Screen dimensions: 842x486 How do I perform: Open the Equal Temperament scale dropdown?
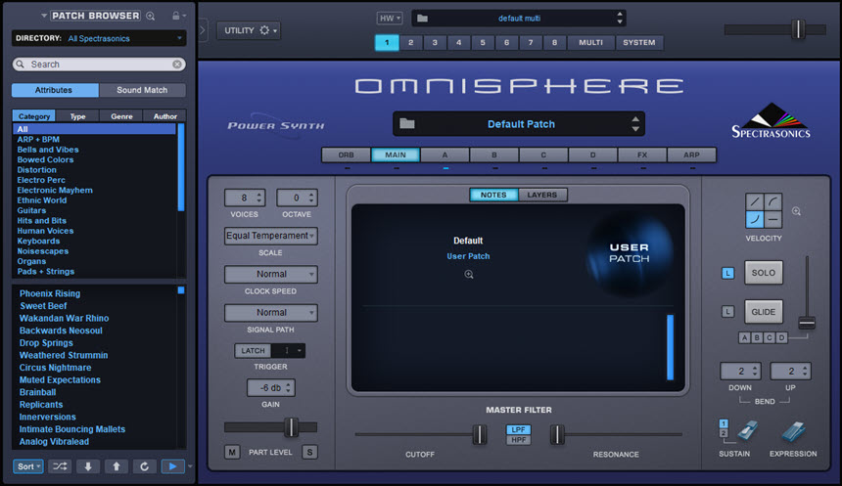[270, 236]
